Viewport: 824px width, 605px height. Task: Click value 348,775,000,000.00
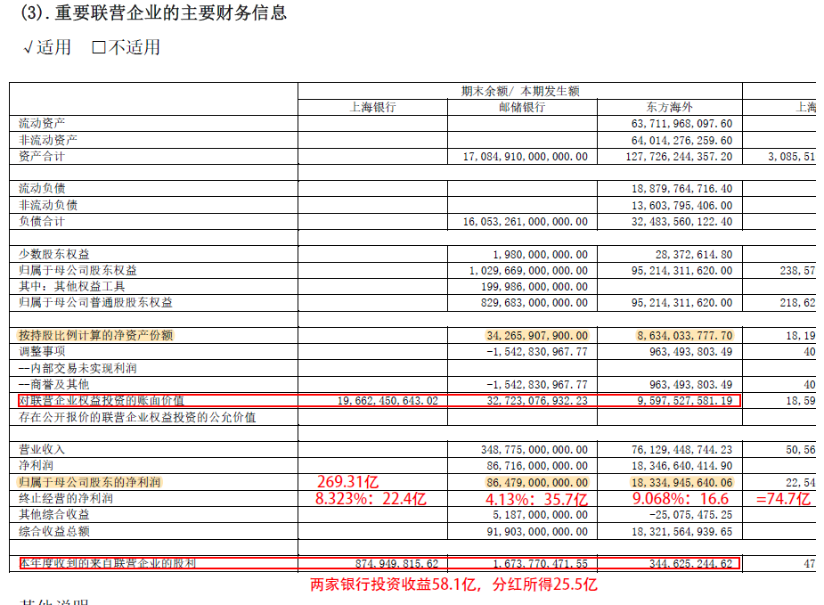tap(534, 450)
